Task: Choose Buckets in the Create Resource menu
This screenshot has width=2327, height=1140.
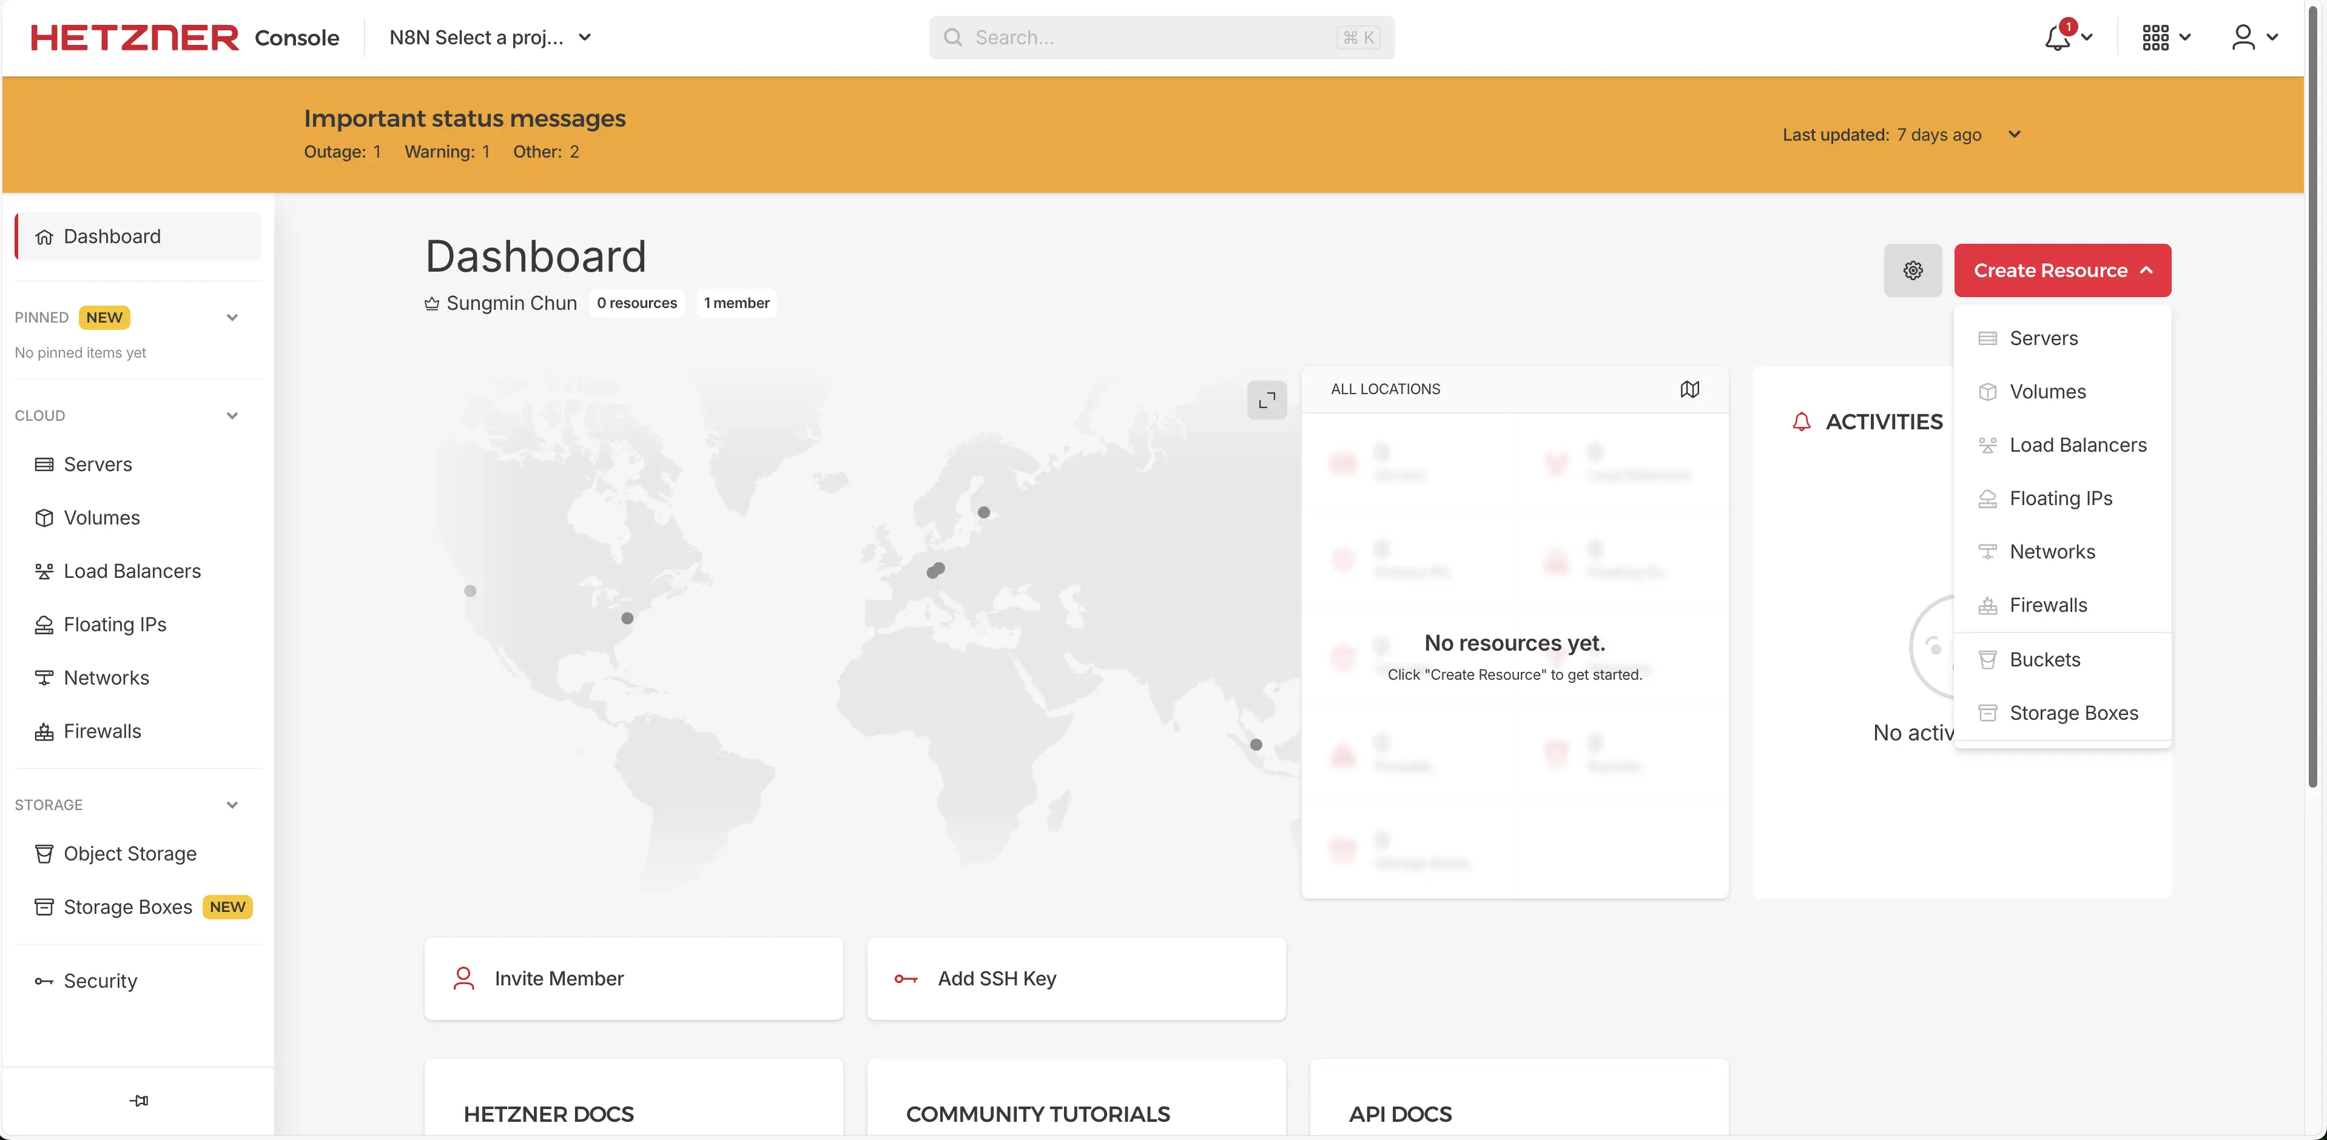Action: coord(2044,659)
